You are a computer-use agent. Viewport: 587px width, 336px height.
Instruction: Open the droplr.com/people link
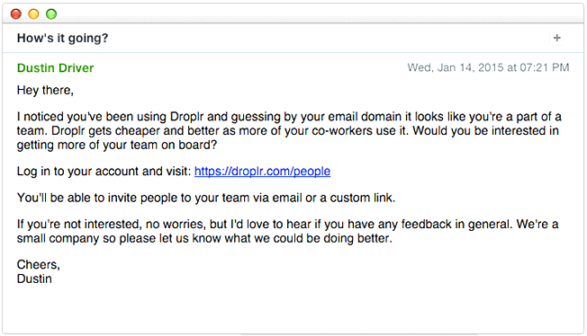tap(262, 172)
